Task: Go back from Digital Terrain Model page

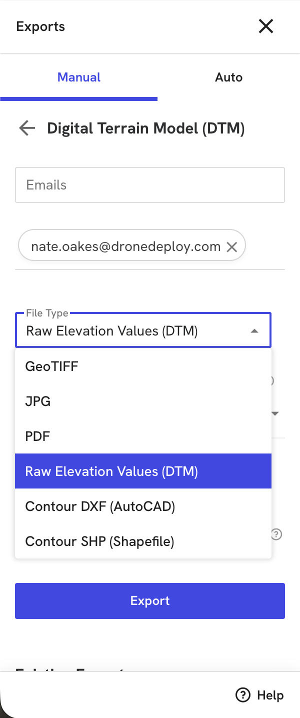Action: [27, 128]
